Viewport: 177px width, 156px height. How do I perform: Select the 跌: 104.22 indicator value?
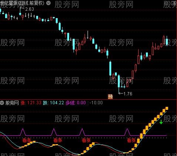54,103
